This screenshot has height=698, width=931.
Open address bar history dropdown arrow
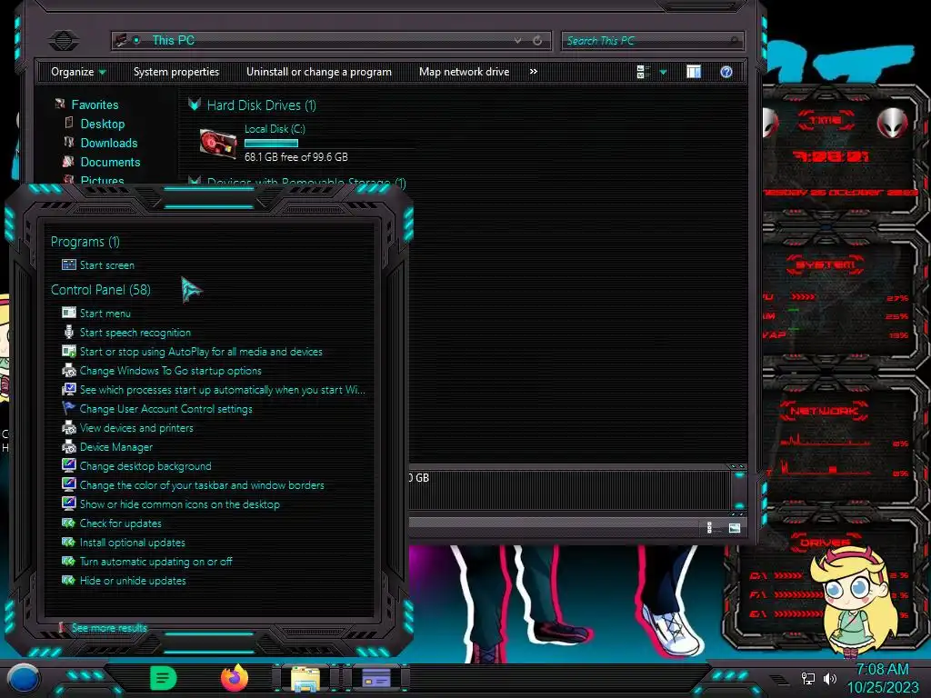[x=517, y=40]
